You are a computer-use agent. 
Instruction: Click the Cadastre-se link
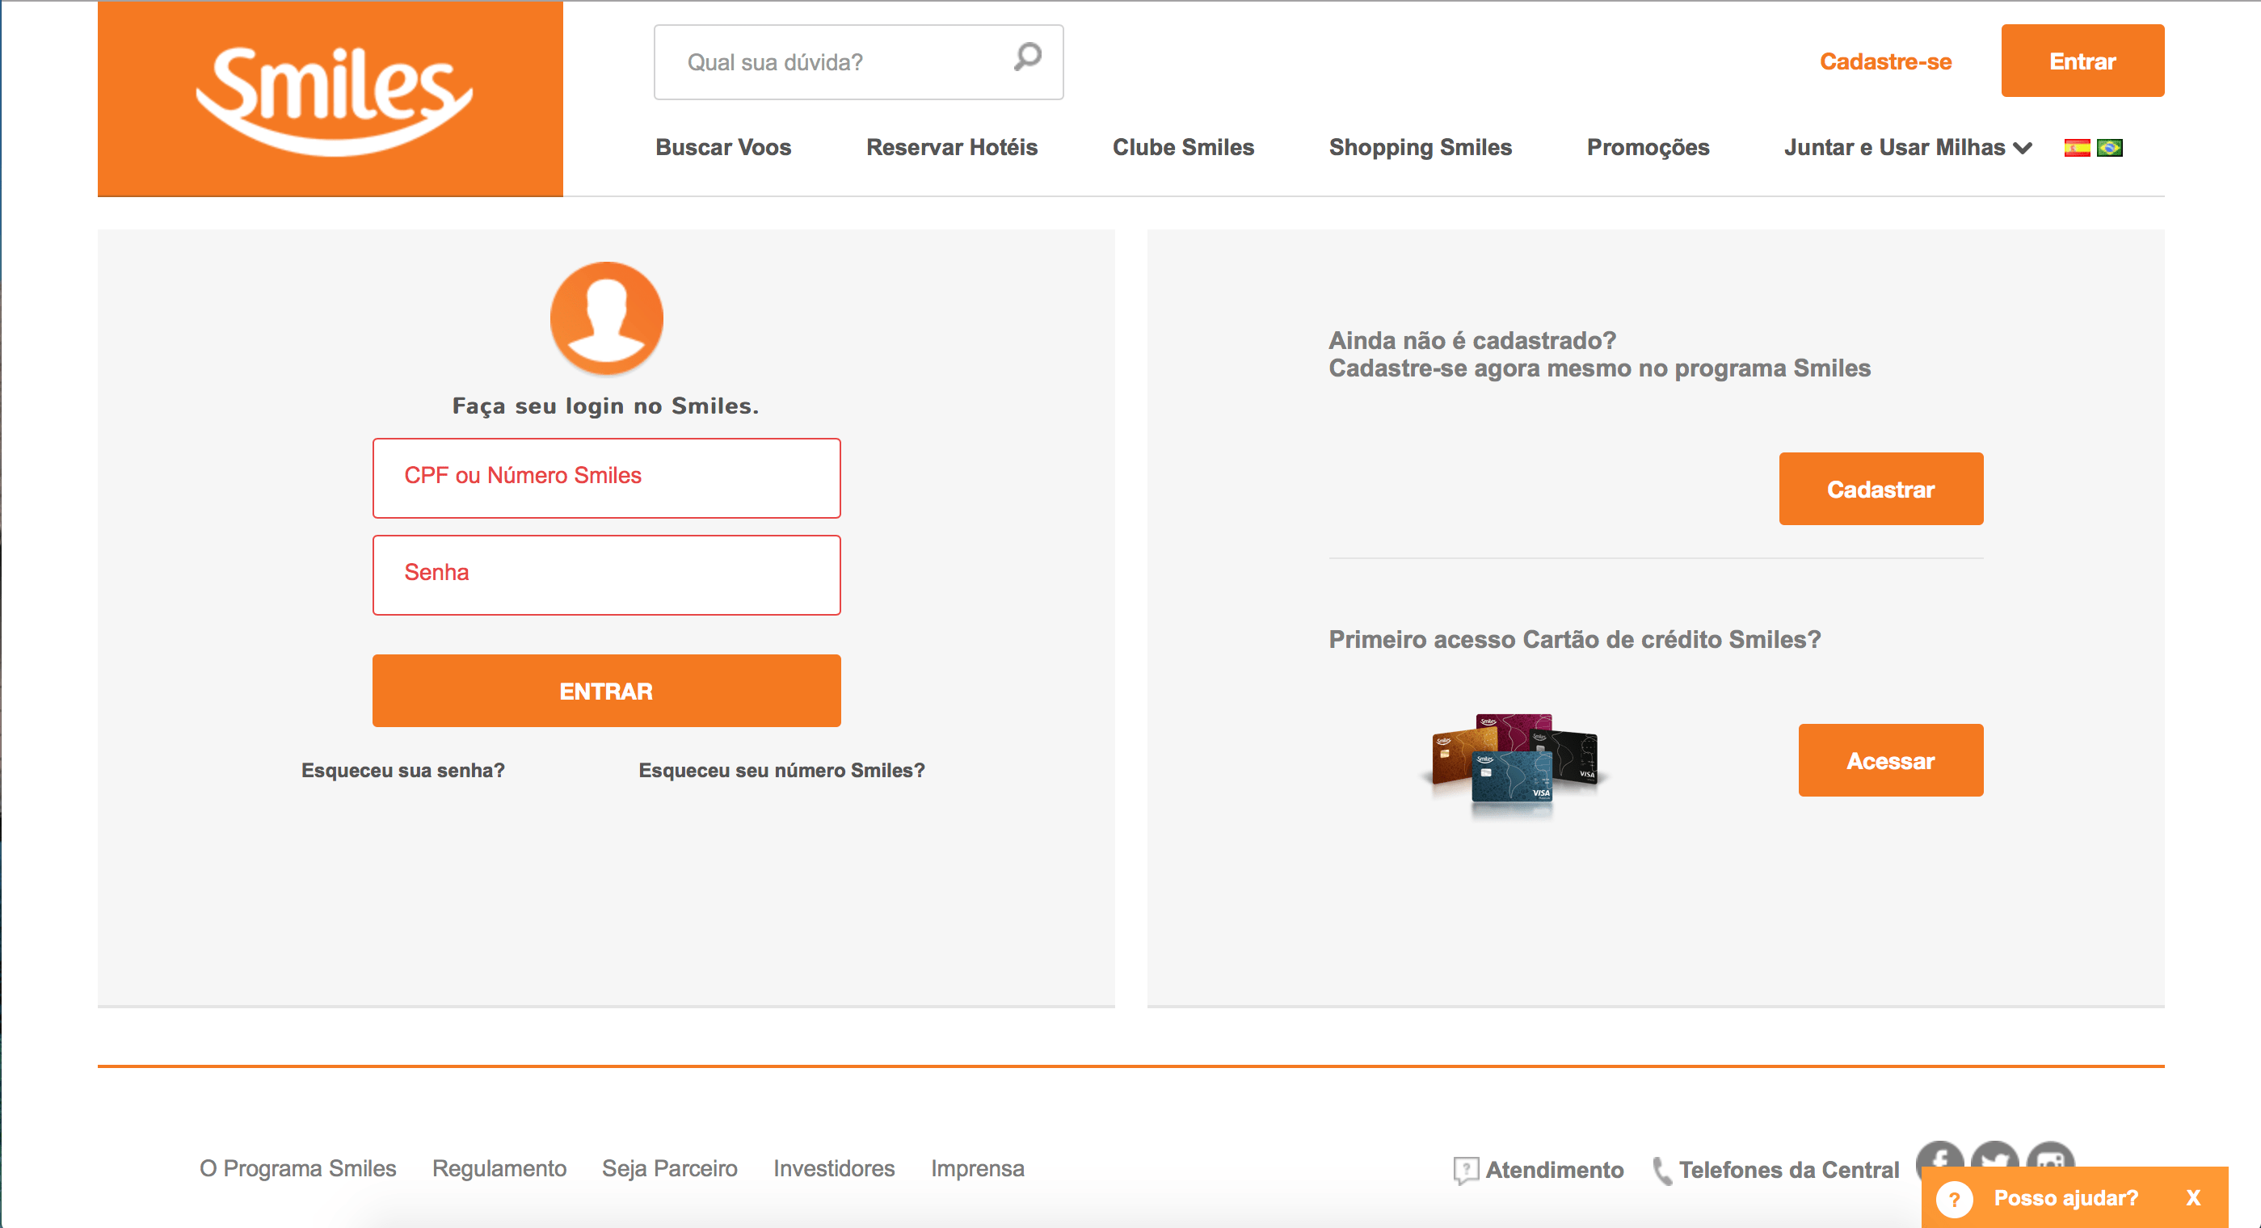tap(1885, 61)
